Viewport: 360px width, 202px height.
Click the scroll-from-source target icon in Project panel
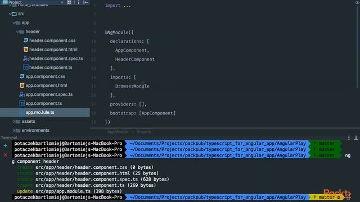pos(69,2)
